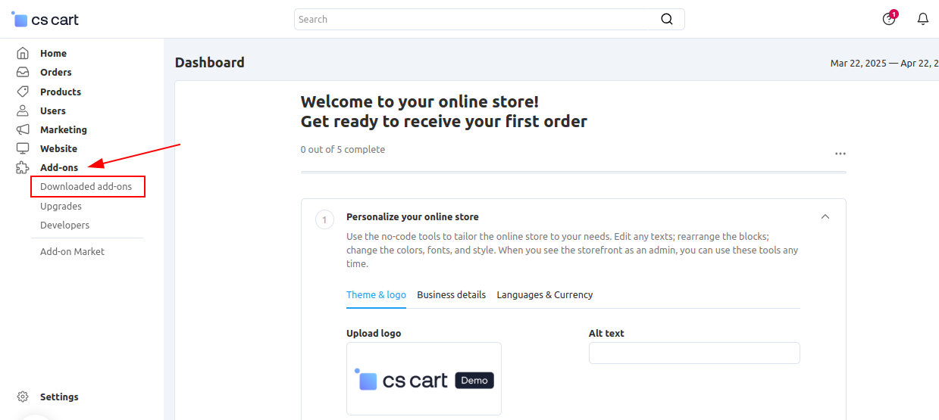The image size is (939, 420).
Task: Open the three-dots menu for checklist
Action: pos(840,154)
